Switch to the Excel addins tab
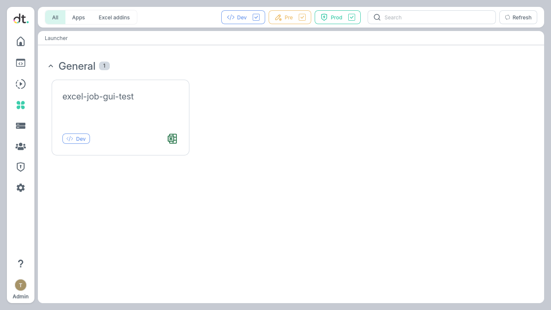Screen dimensions: 551x310 (x=114, y=17)
